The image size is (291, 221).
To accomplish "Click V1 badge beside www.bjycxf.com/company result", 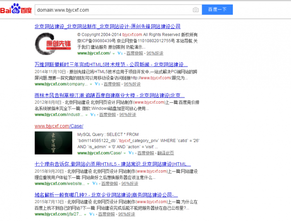I will (x=97, y=84).
